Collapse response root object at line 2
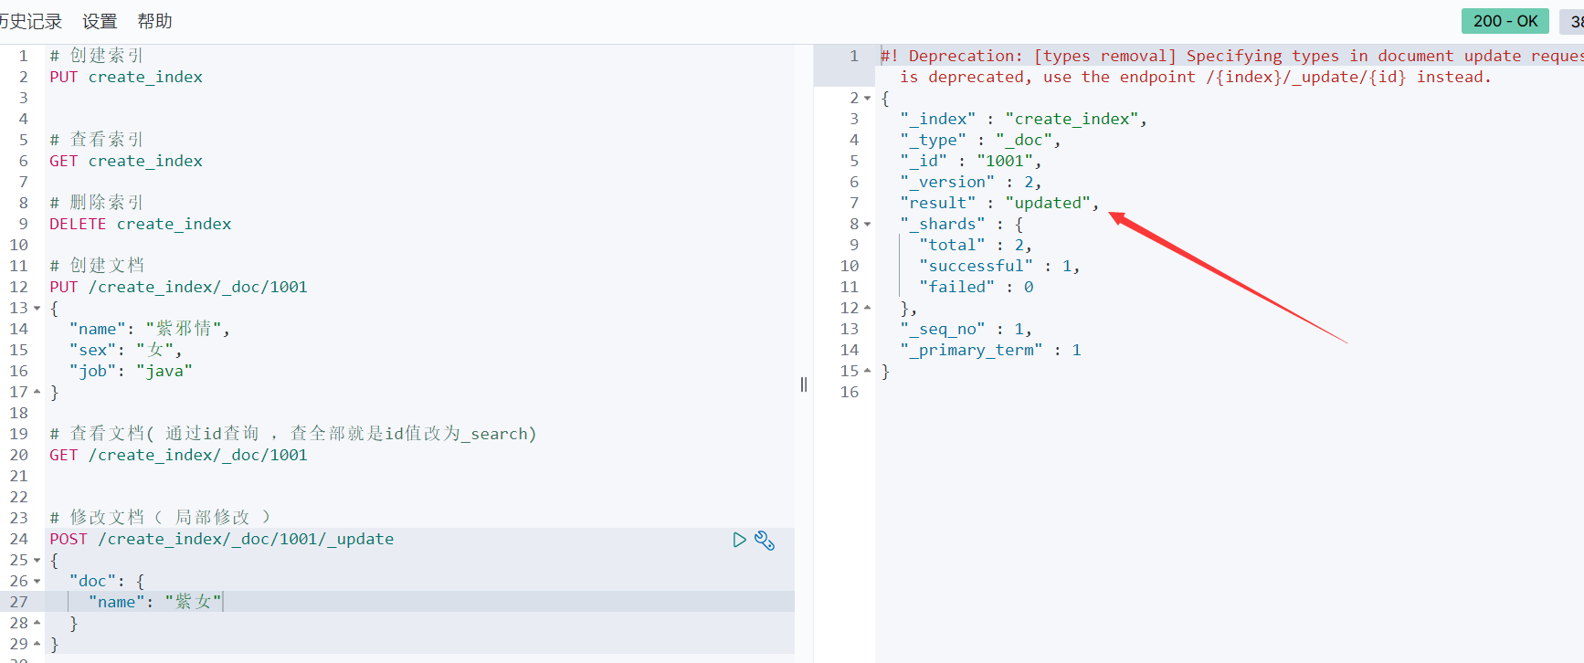Viewport: 1584px width, 663px height. pyautogui.click(x=868, y=99)
